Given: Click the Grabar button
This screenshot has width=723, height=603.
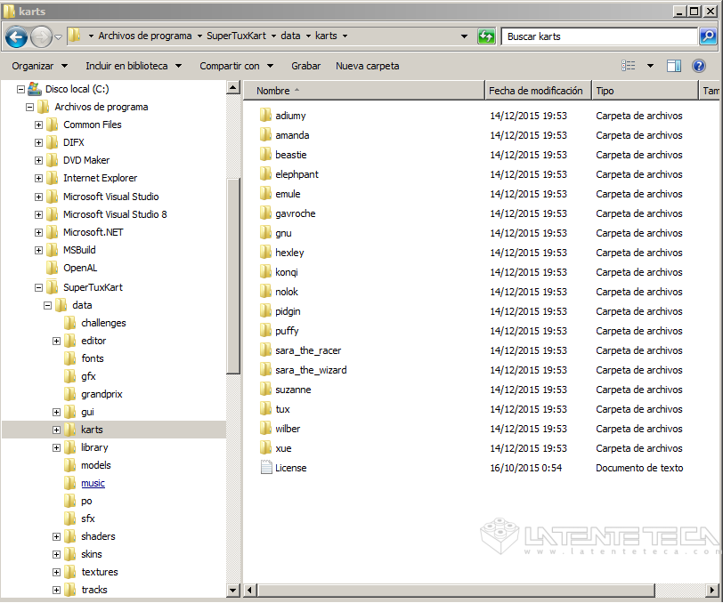Looking at the screenshot, I should [305, 66].
